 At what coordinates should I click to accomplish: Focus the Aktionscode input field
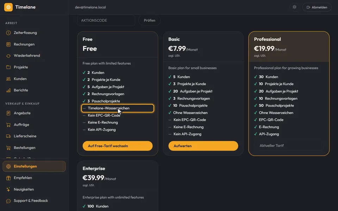click(x=106, y=20)
